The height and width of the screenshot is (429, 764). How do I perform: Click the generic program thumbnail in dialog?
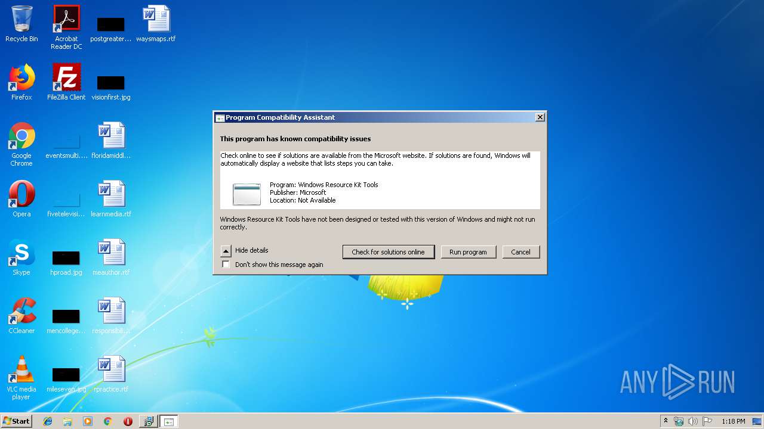tap(247, 194)
